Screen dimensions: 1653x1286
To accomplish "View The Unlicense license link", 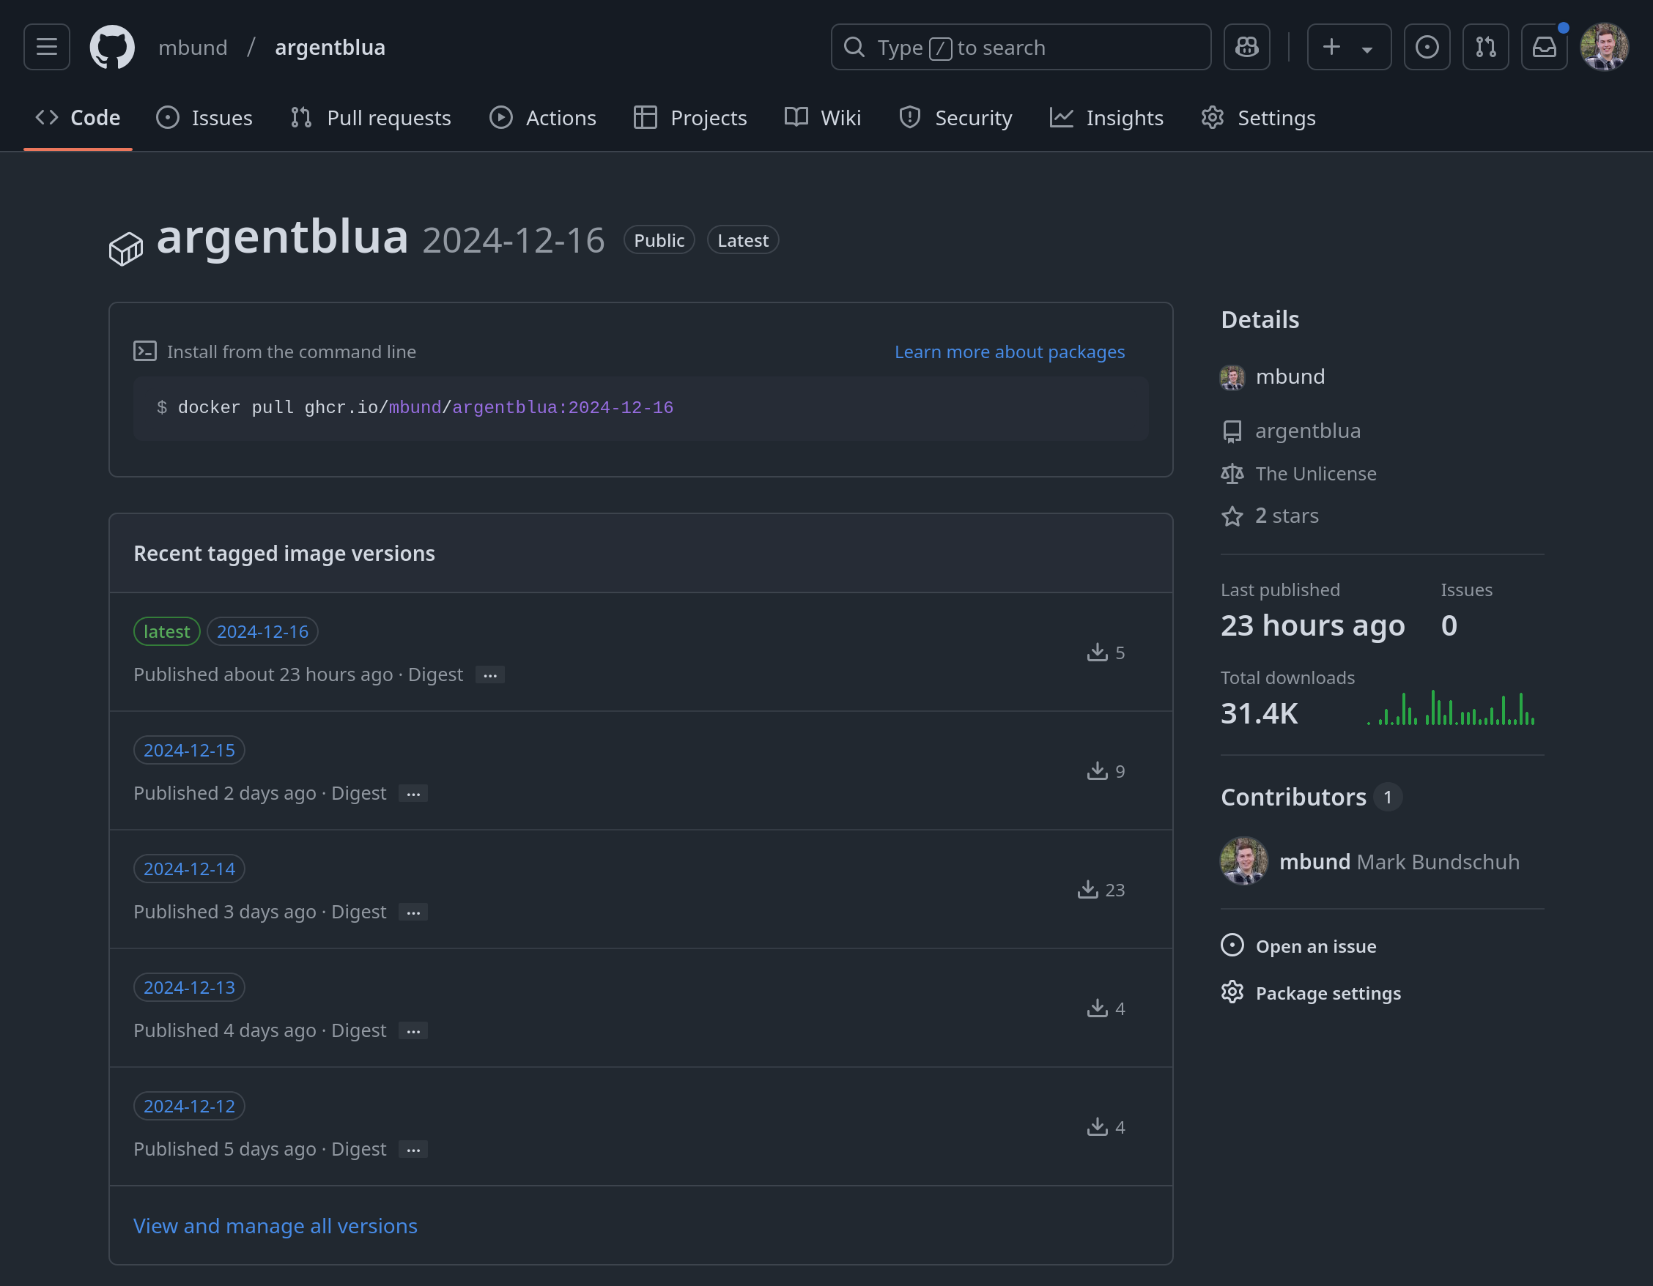I will pyautogui.click(x=1316, y=474).
